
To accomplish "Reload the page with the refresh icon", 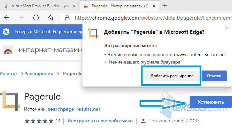I will tap(36, 18).
